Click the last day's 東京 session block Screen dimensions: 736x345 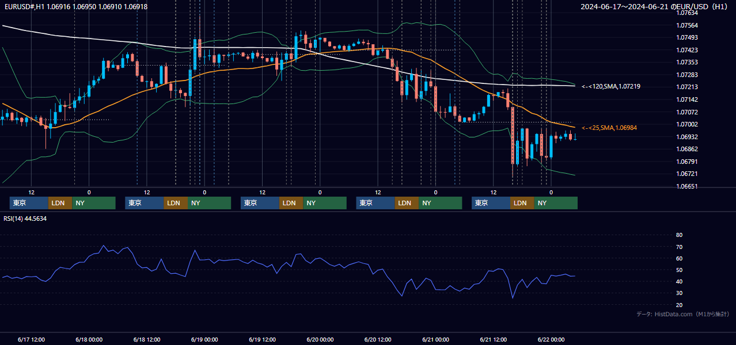point(491,203)
